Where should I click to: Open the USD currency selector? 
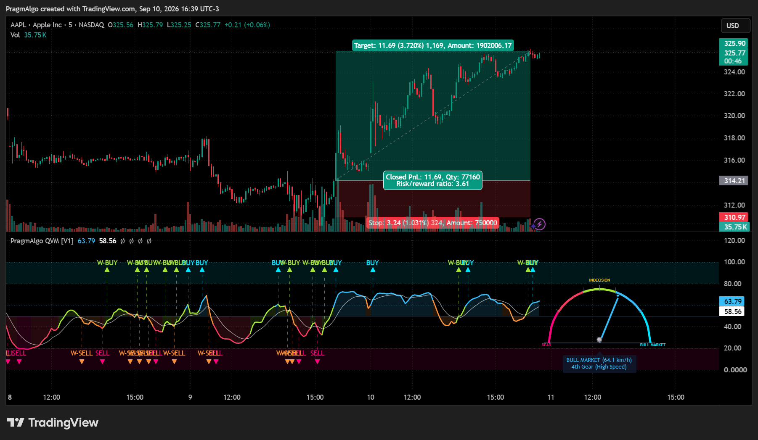(735, 26)
